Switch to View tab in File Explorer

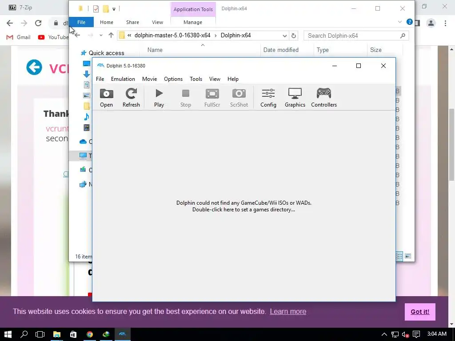pos(157,22)
